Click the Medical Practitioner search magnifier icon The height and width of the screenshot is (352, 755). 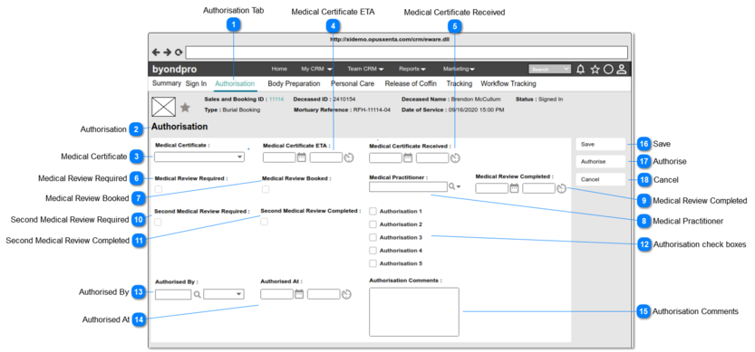click(x=451, y=186)
